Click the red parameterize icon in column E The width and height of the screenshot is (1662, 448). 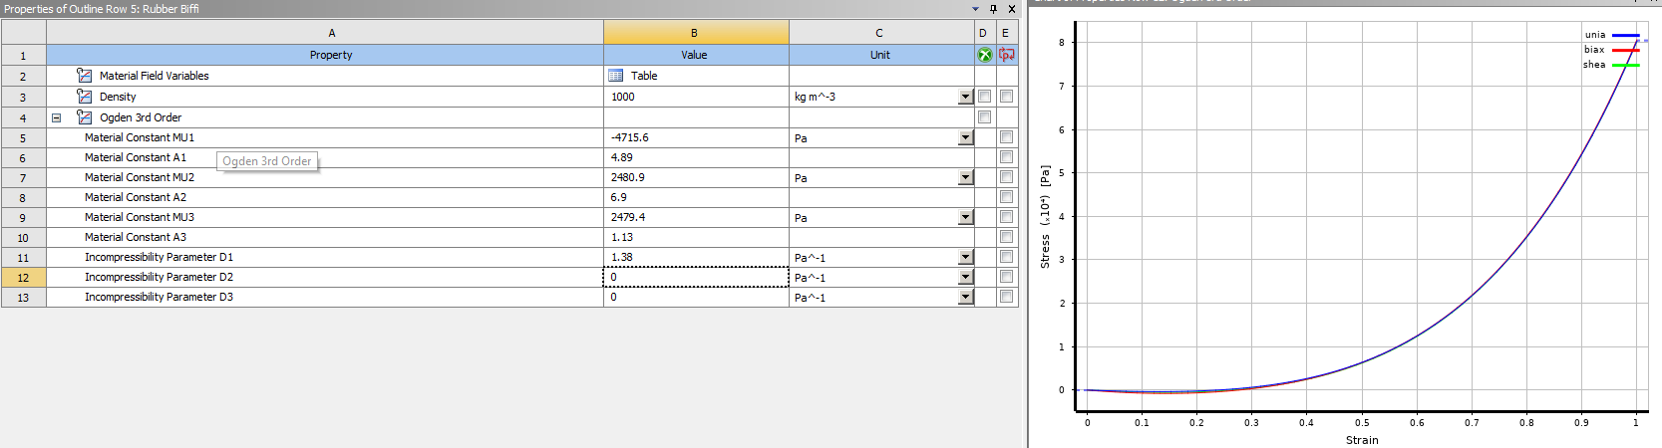(1007, 55)
